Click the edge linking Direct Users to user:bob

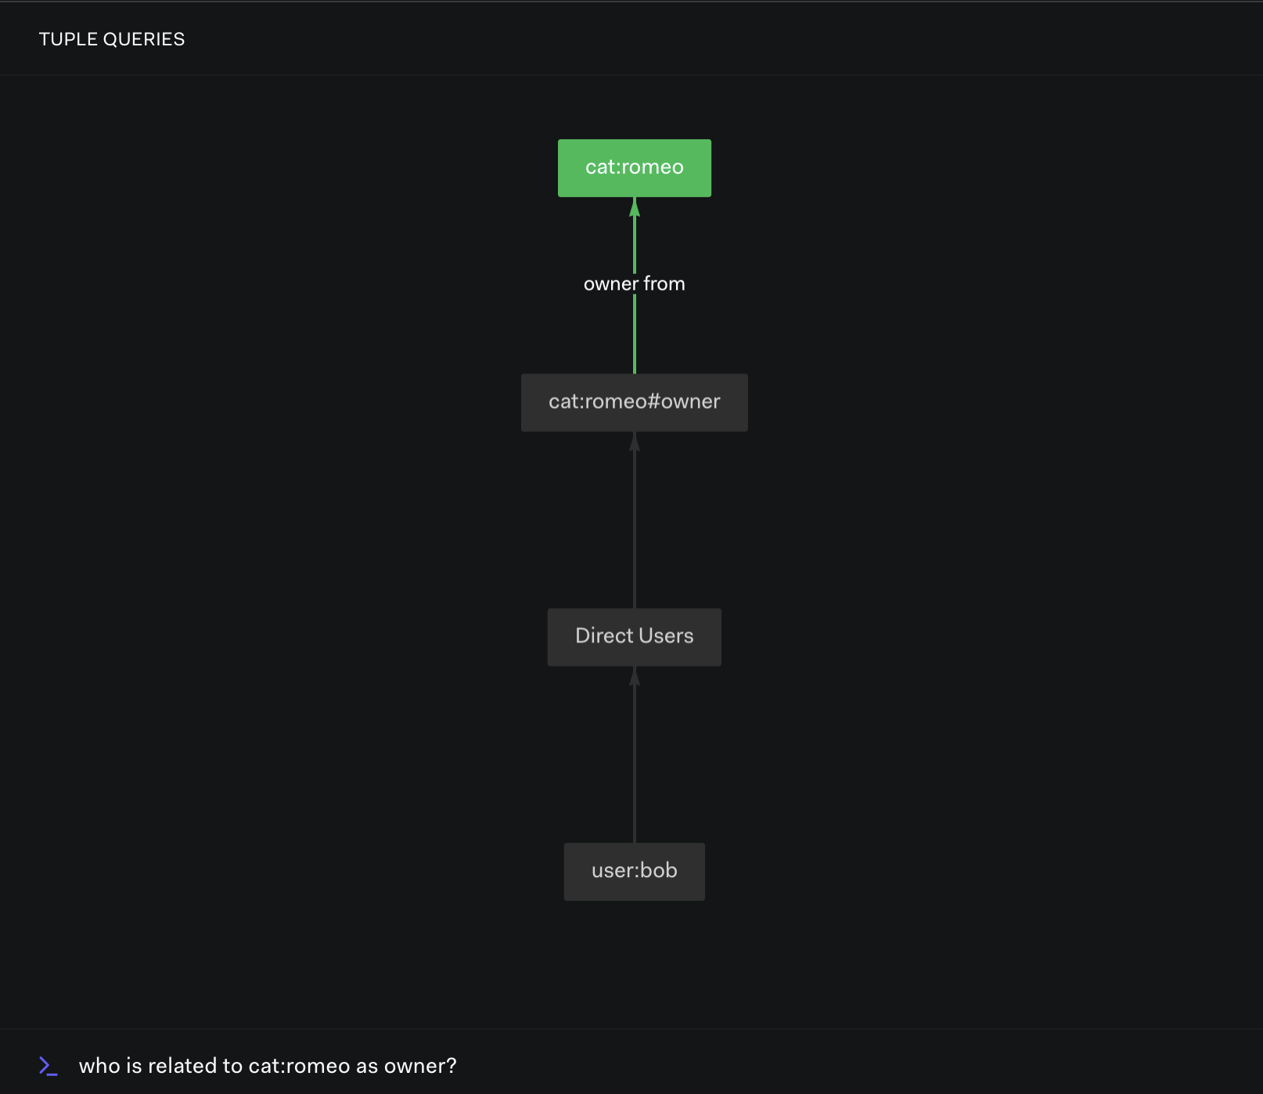(x=635, y=759)
